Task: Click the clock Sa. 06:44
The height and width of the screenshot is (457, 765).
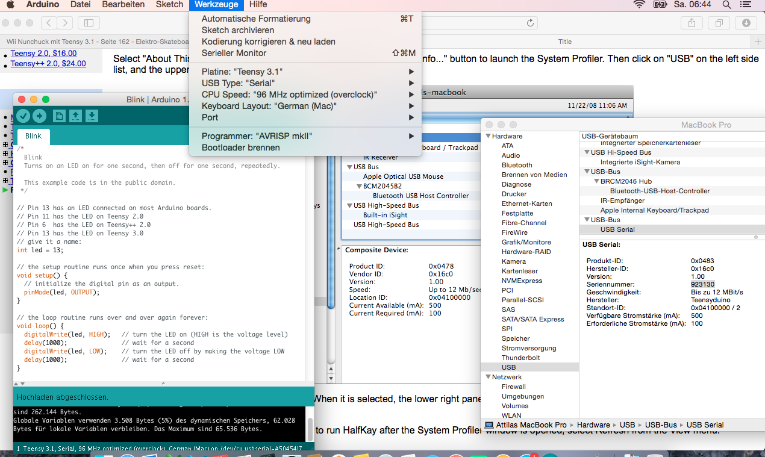Action: click(693, 5)
